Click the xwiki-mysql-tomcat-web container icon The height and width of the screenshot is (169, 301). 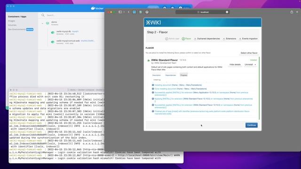tap(53, 42)
